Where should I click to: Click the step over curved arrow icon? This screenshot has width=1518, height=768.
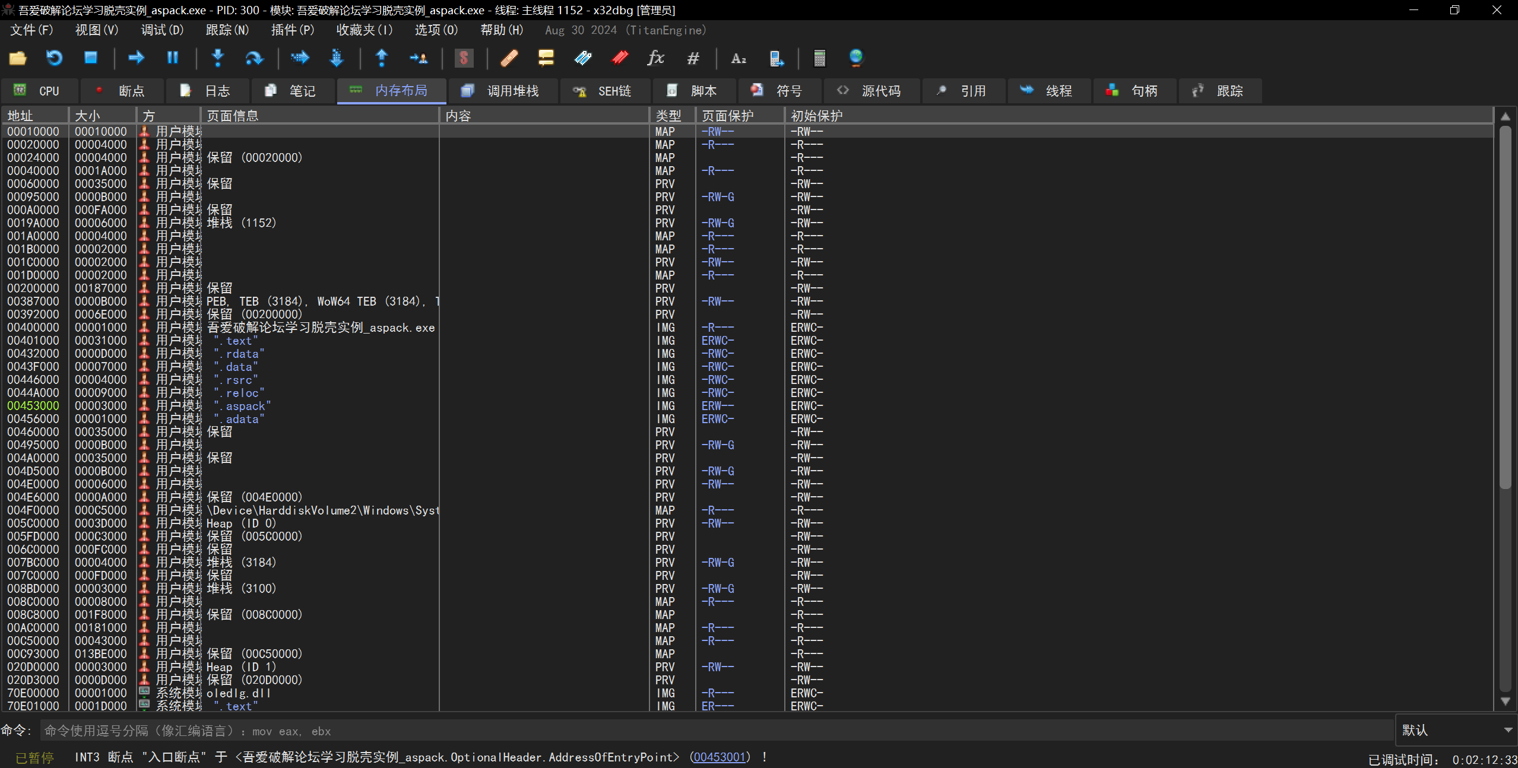[253, 58]
